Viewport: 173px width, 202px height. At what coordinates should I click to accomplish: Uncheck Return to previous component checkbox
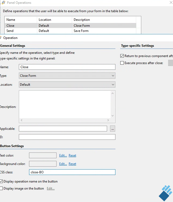tap(122, 56)
